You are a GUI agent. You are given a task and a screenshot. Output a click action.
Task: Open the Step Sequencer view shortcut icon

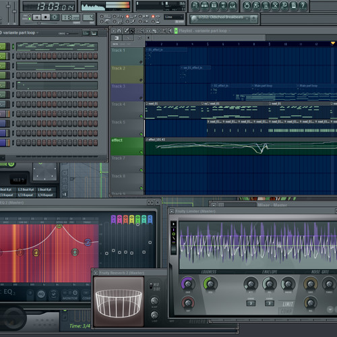(x=204, y=5)
